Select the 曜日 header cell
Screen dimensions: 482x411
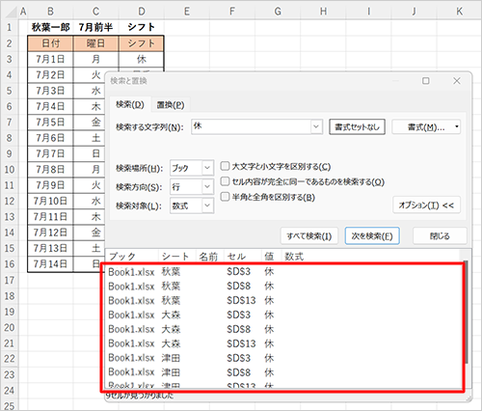[x=95, y=43]
